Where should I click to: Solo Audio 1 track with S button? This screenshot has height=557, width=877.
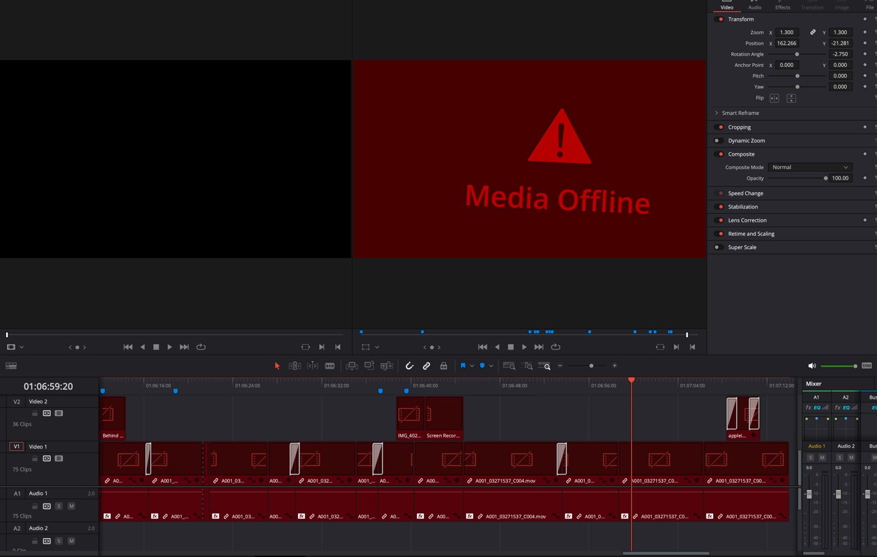tap(59, 506)
